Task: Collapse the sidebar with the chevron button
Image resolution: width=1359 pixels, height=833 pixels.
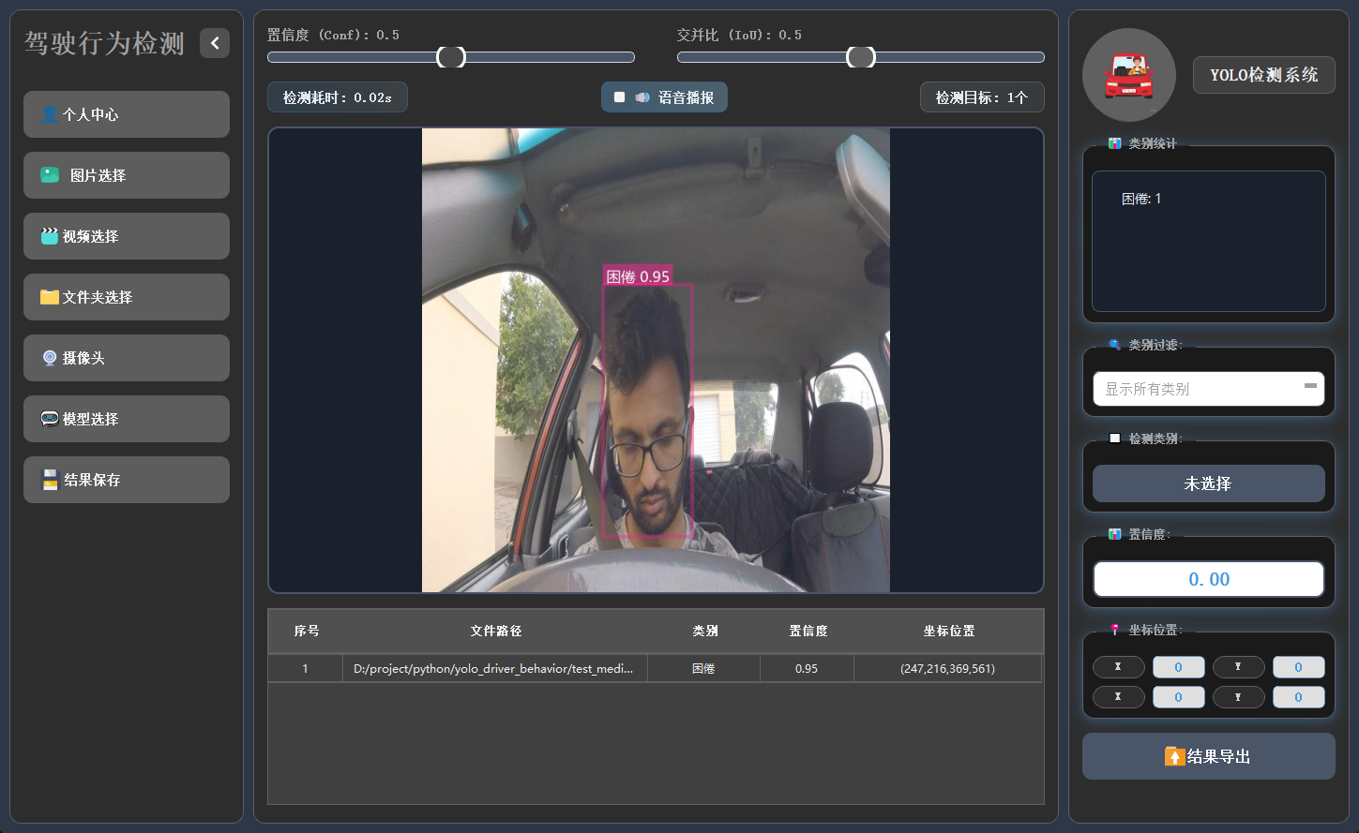Action: [215, 43]
